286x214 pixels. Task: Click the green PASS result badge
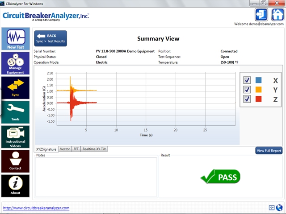click(x=220, y=177)
